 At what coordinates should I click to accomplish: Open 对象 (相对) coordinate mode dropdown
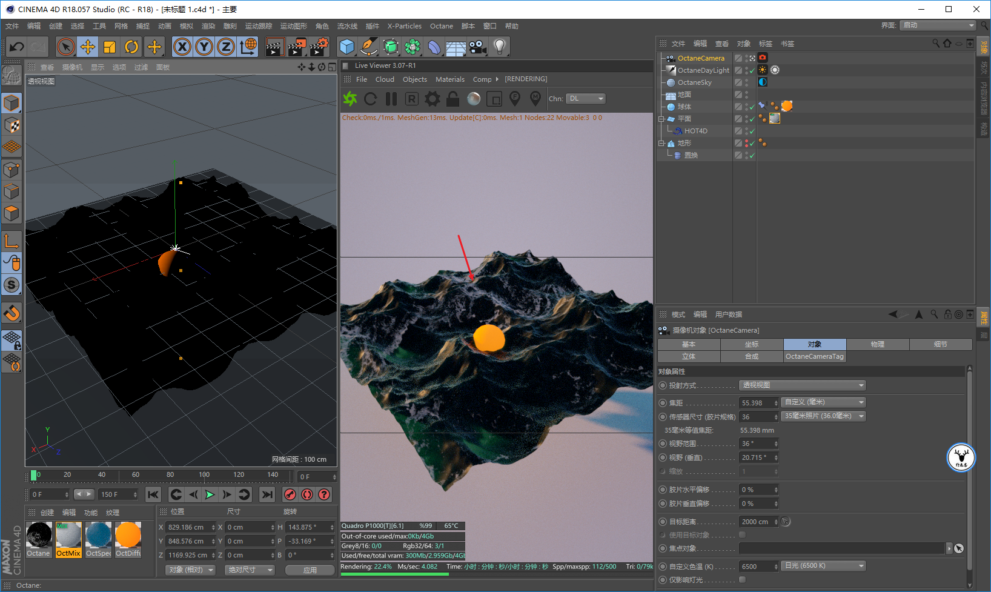[x=191, y=570]
